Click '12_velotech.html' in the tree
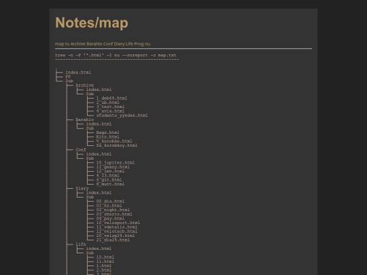The height and width of the screenshot is (275, 367). click(x=117, y=232)
